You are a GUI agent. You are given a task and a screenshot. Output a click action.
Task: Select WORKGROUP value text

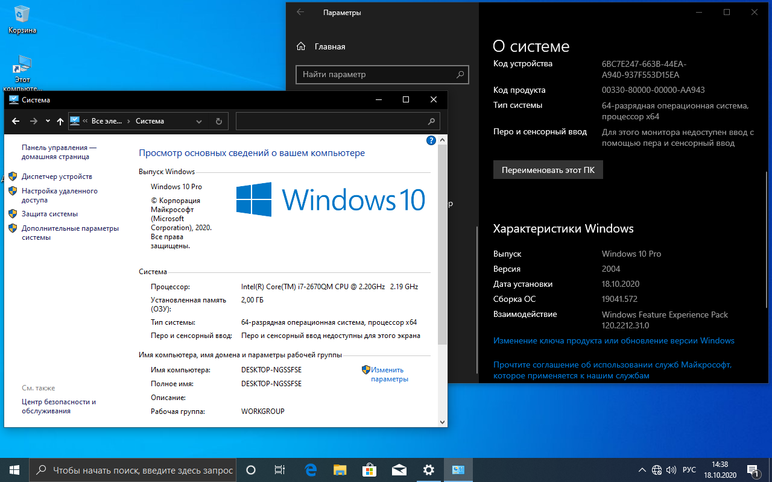pyautogui.click(x=263, y=412)
